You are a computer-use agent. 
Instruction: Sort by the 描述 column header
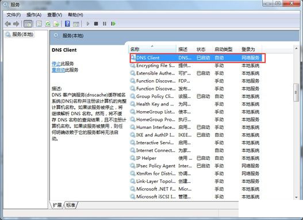[185, 49]
